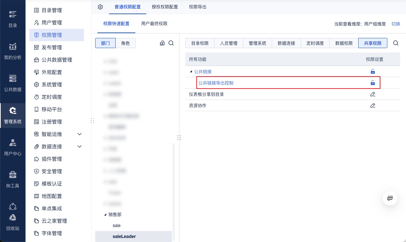The height and width of the screenshot is (242, 406).
Task: Select 管理系统 in the navigation bar
Action: 13,116
